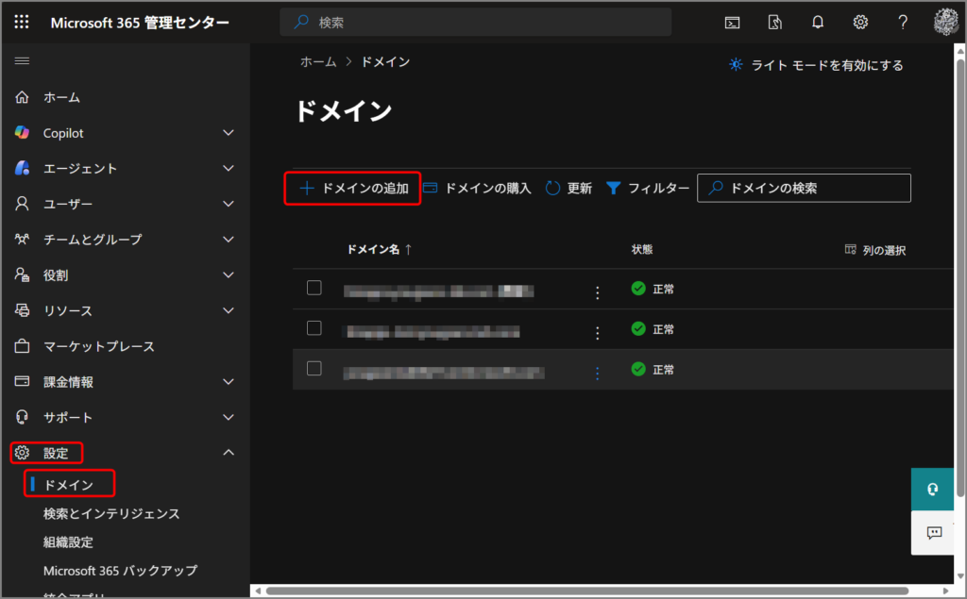Collapse the 設定 navigation section
Screen dimensions: 967x599
click(228, 453)
